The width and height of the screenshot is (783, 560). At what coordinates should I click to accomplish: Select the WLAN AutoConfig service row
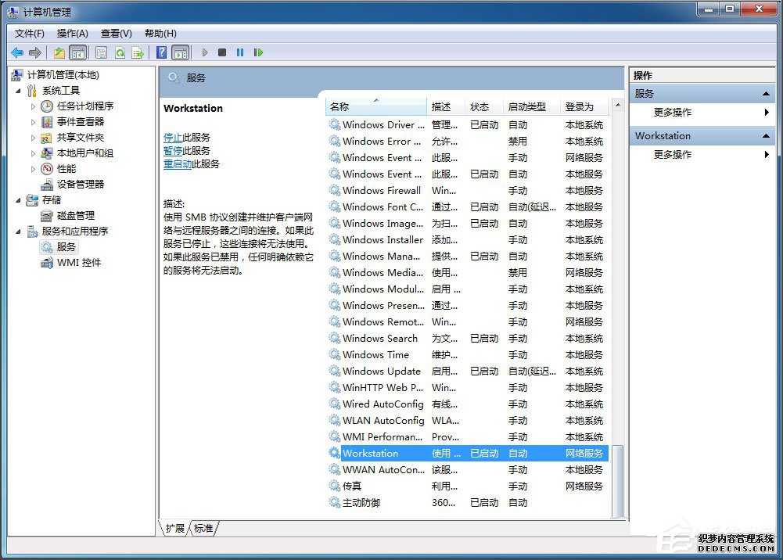(468, 421)
